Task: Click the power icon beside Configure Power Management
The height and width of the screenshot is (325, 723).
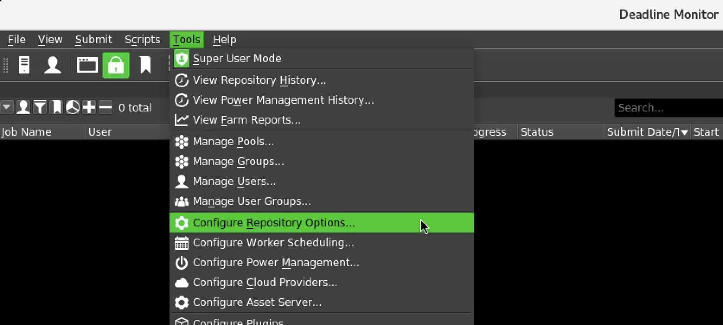Action: [x=182, y=262]
